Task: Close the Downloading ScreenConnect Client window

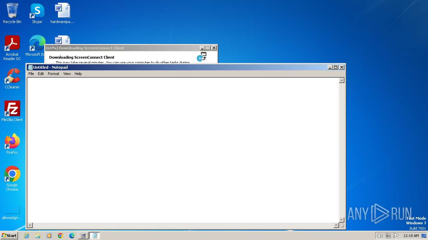Action: tap(214, 48)
